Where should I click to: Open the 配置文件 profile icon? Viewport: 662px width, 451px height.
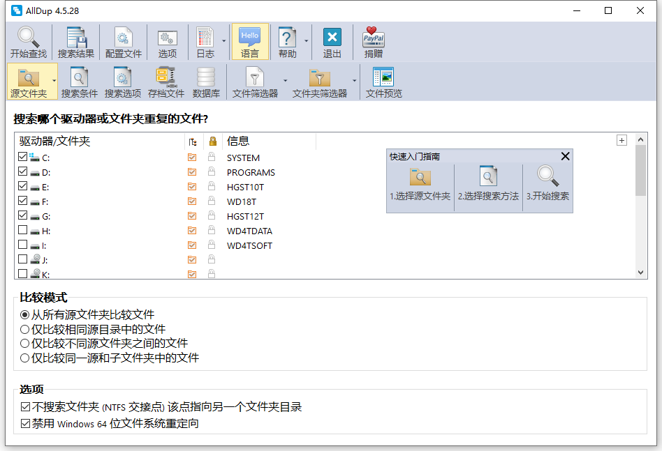124,37
